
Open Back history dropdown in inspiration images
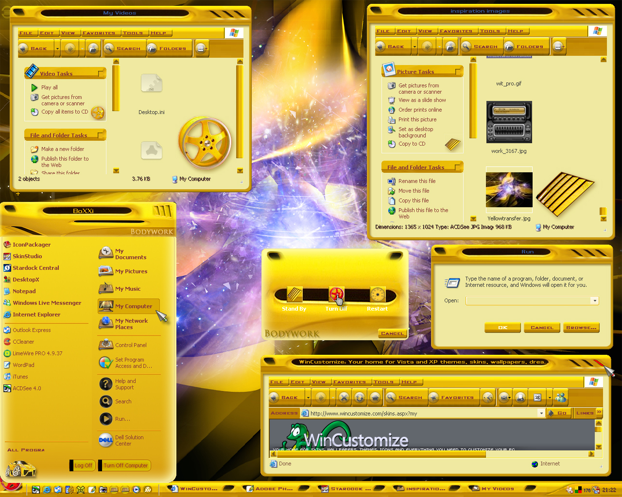click(x=415, y=46)
